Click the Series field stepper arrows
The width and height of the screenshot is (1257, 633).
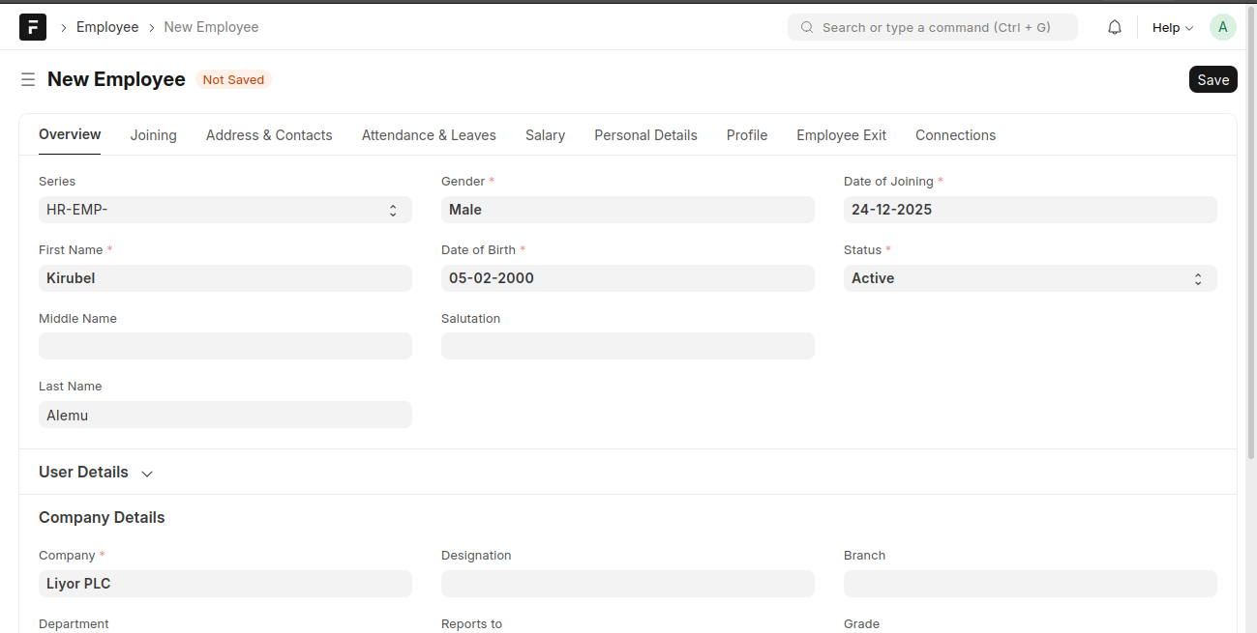click(392, 210)
